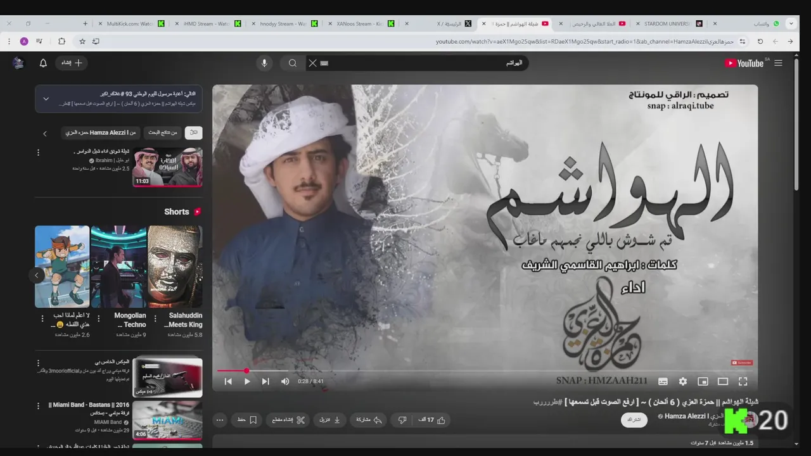The width and height of the screenshot is (811, 456).
Task: Switch to the STARDOM UNIVERSE browser tab
Action: click(x=668, y=23)
